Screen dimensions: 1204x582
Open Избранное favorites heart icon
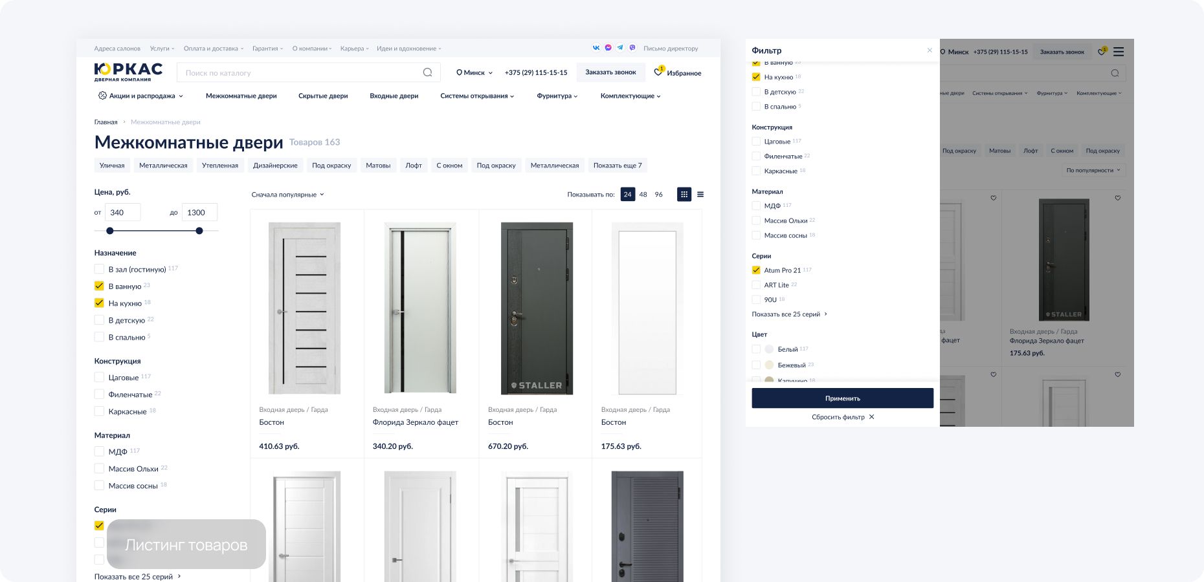click(x=659, y=72)
